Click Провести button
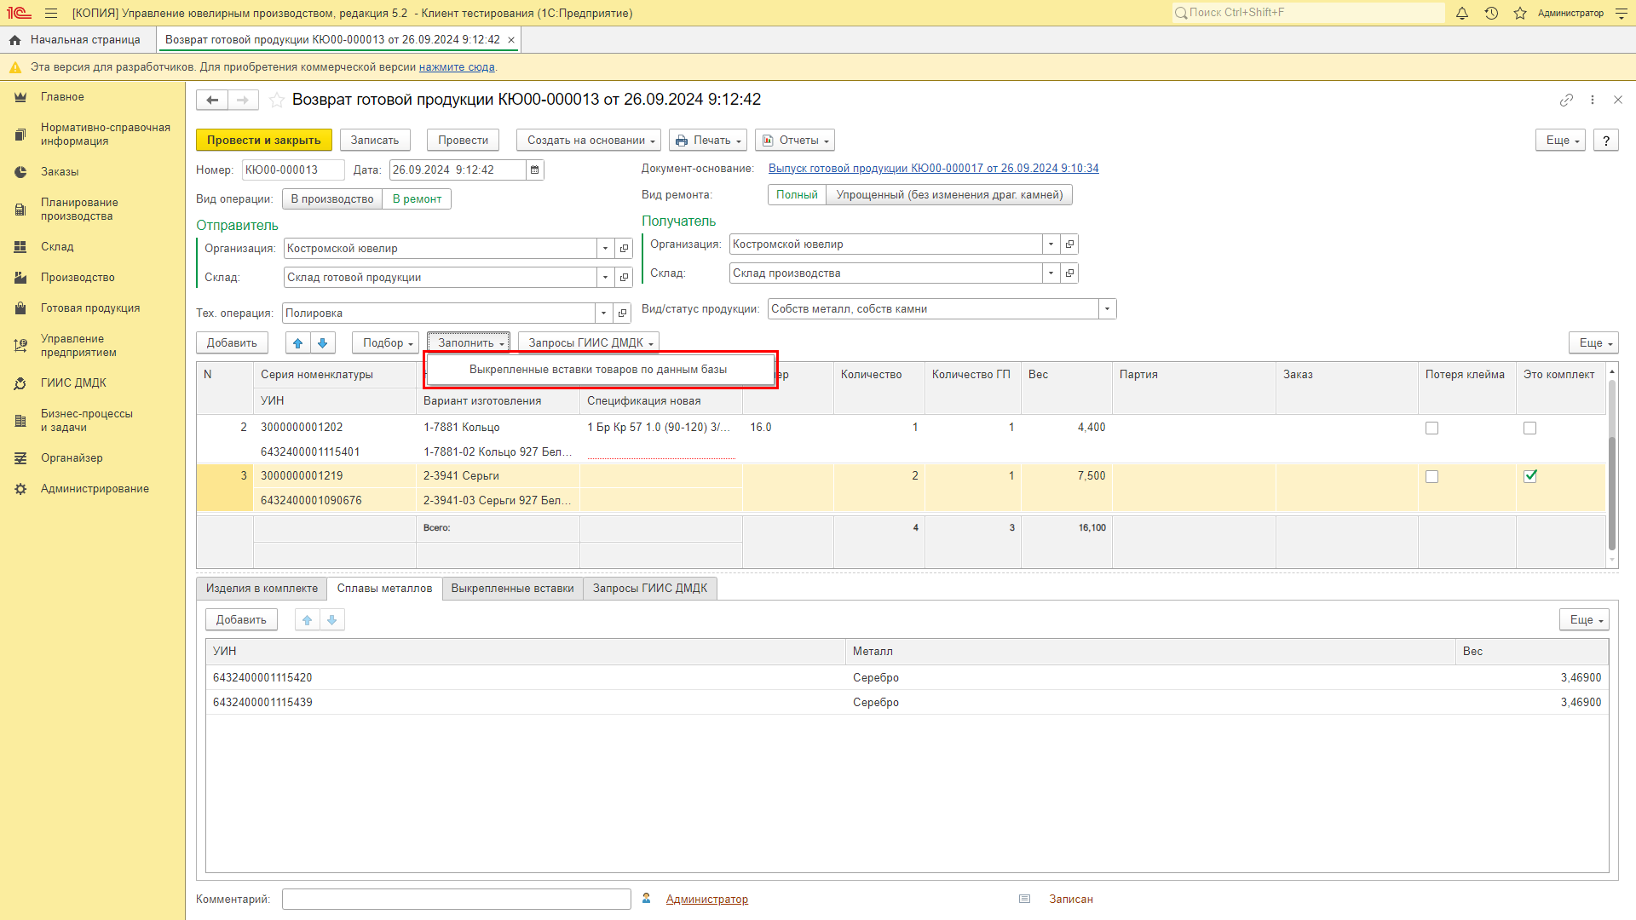Image resolution: width=1636 pixels, height=920 pixels. (463, 141)
